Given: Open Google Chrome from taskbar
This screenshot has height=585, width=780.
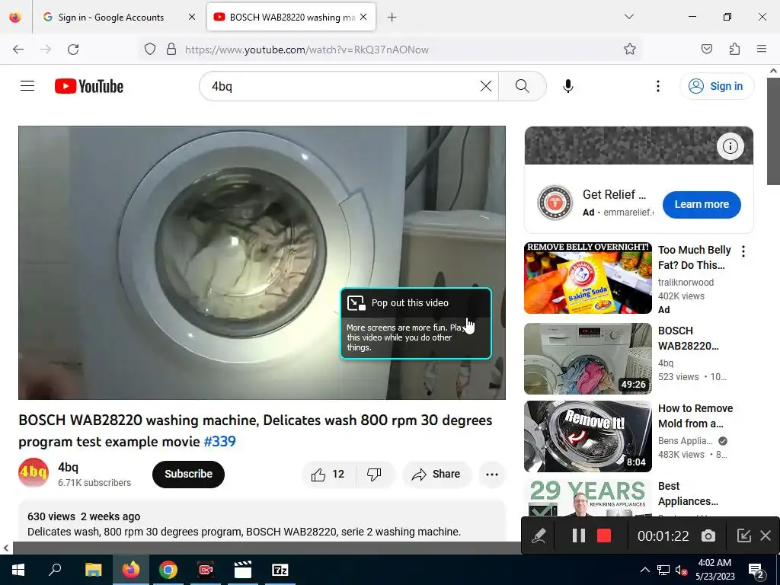Looking at the screenshot, I should [168, 570].
